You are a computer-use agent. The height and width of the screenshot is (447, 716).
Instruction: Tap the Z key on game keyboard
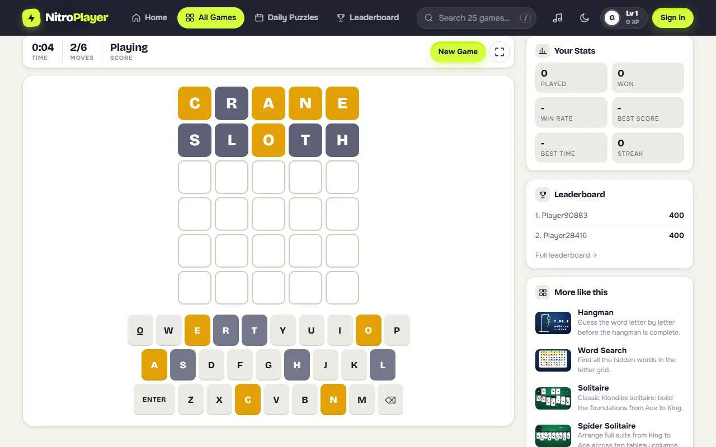click(x=191, y=400)
